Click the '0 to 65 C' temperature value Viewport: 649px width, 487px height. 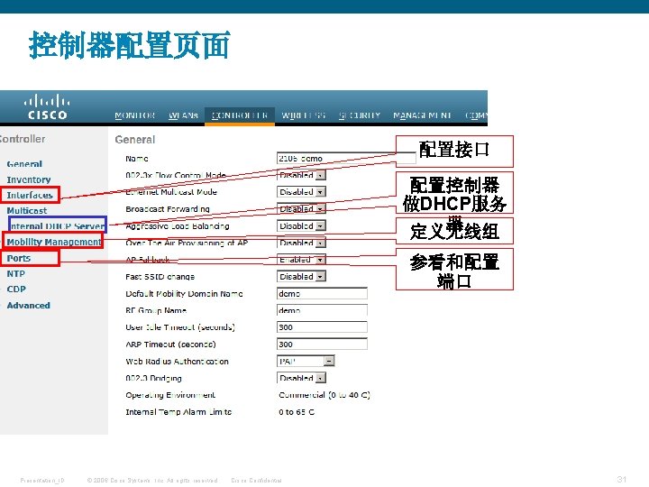tap(297, 412)
